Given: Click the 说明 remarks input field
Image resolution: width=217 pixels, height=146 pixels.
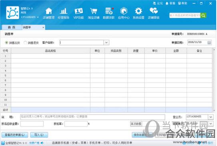Looking at the screenshot, I should [92, 117].
